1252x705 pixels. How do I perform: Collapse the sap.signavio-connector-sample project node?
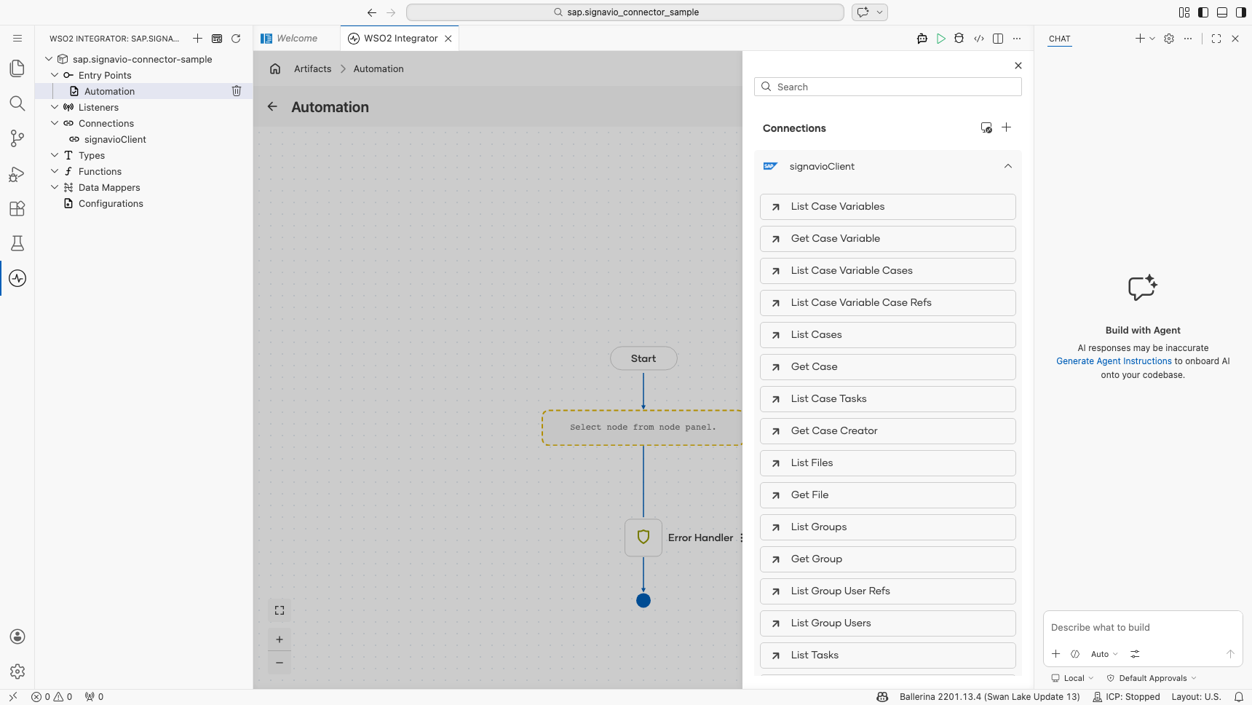pos(49,59)
